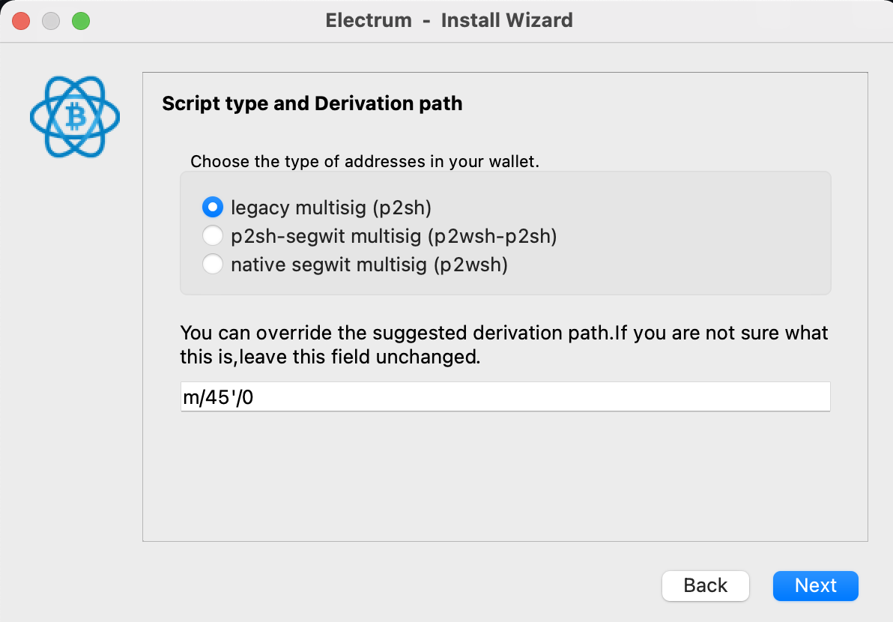The height and width of the screenshot is (622, 893).
Task: Click the "Electrum - Install Wizard" title
Action: point(449,20)
